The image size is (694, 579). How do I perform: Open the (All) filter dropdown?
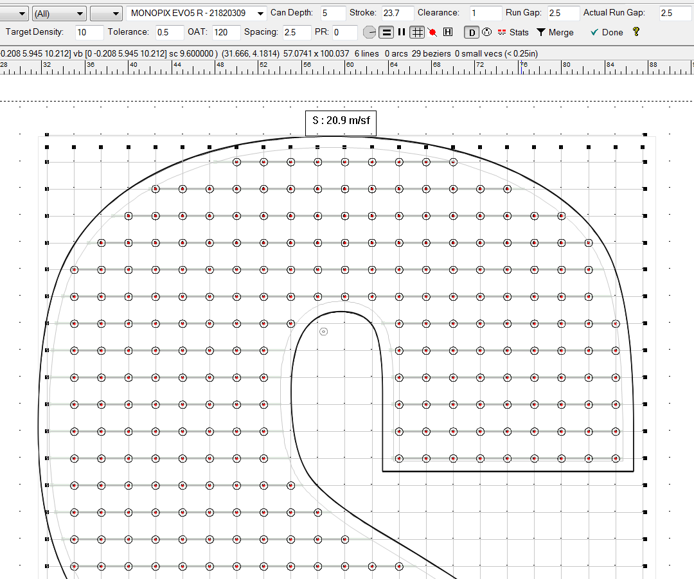(59, 13)
